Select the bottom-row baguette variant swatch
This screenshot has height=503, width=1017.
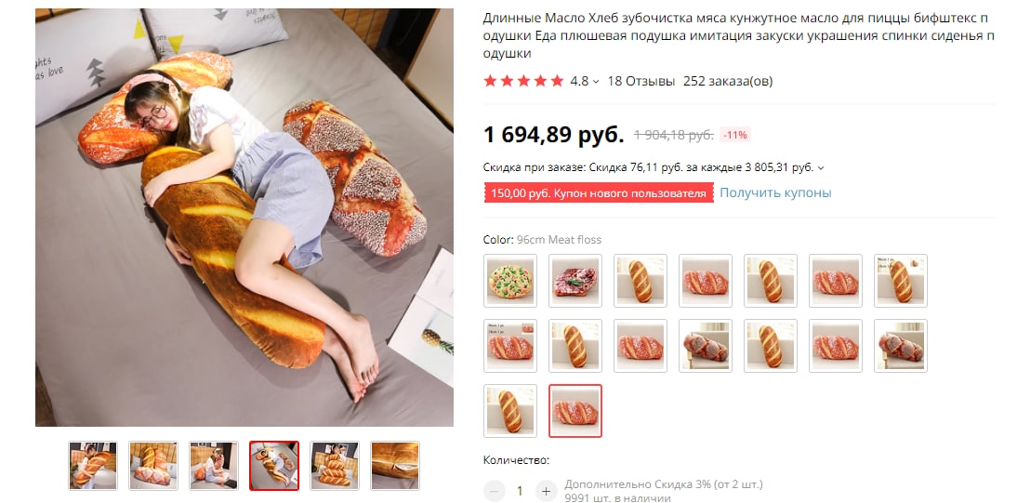(x=510, y=411)
